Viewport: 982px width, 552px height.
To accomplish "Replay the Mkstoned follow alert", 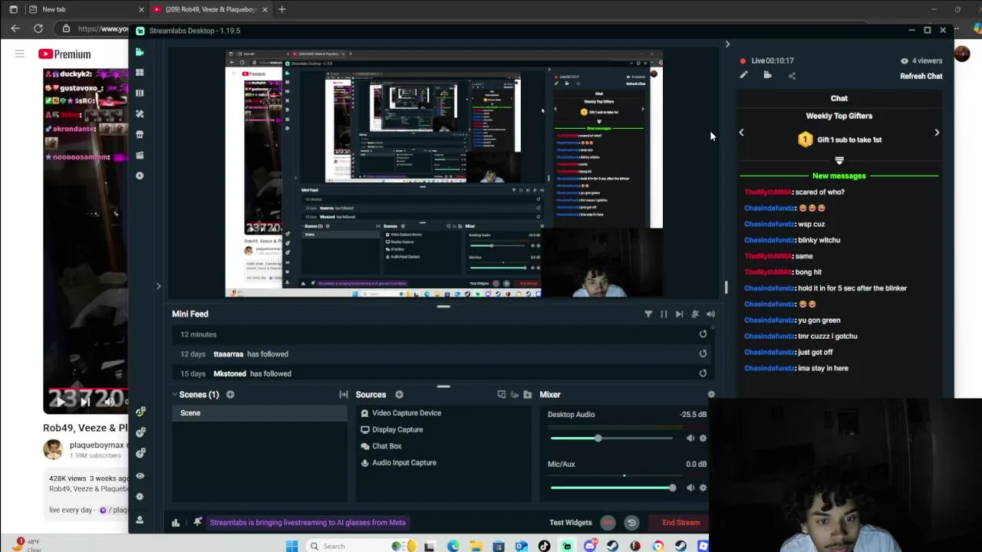I will coord(703,373).
